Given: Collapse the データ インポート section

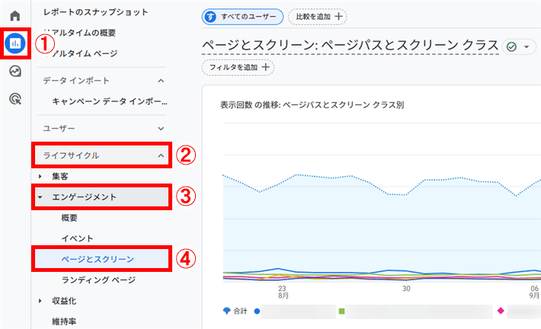Looking at the screenshot, I should [x=161, y=81].
